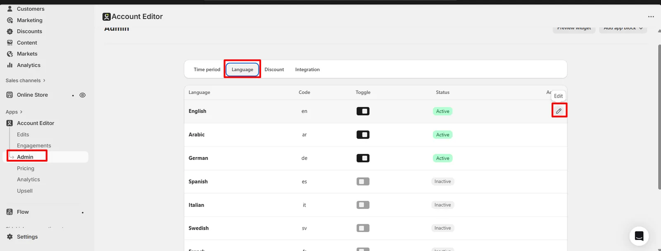
Task: Click the pencil Edit icon for English
Action: [559, 111]
